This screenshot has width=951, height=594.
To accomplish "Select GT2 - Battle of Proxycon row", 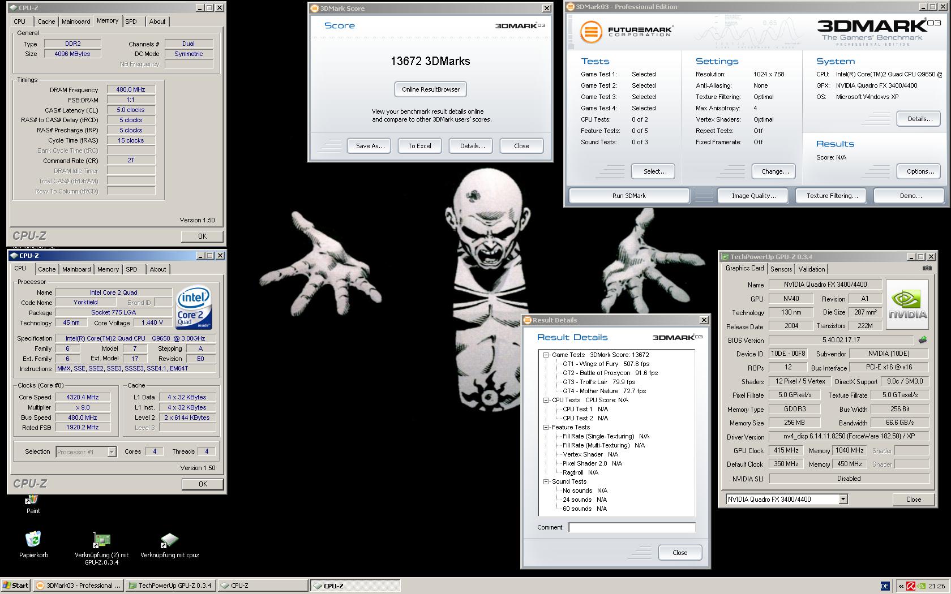I will click(610, 373).
